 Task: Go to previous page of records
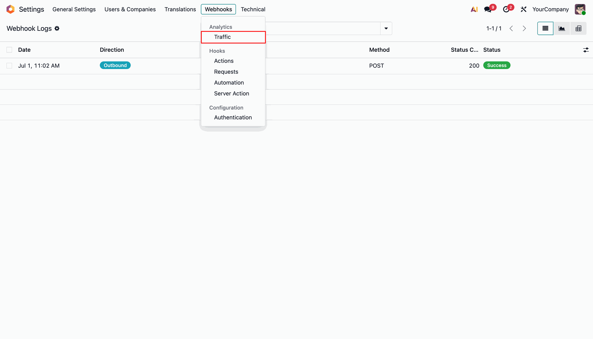(x=511, y=28)
